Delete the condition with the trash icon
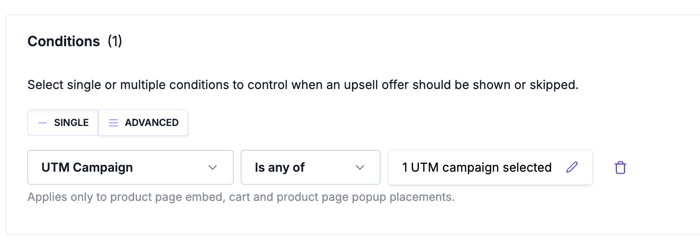Screen dimensions: 700x250 620,168
